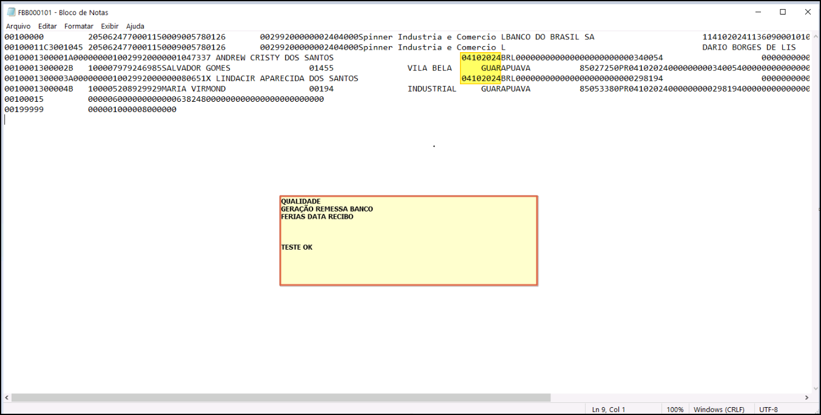Click the 100% zoom level in status bar
821x415 pixels.
pyautogui.click(x=675, y=410)
